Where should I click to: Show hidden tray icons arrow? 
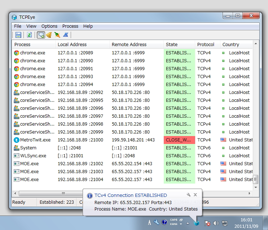[x=188, y=223]
